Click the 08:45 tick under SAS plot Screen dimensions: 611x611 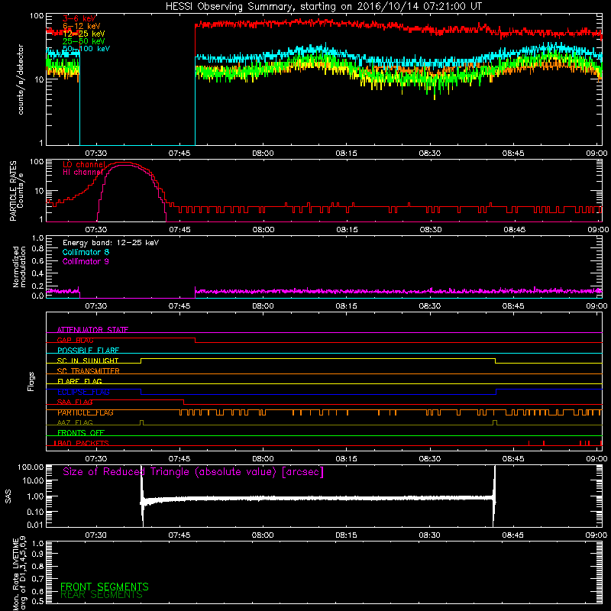click(512, 535)
